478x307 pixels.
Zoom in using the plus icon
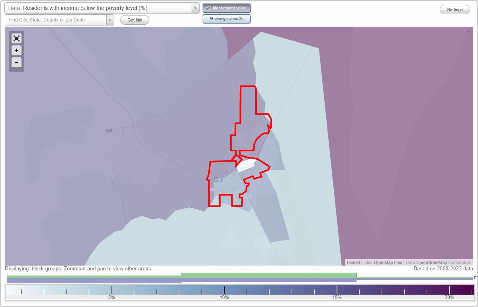tap(16, 51)
